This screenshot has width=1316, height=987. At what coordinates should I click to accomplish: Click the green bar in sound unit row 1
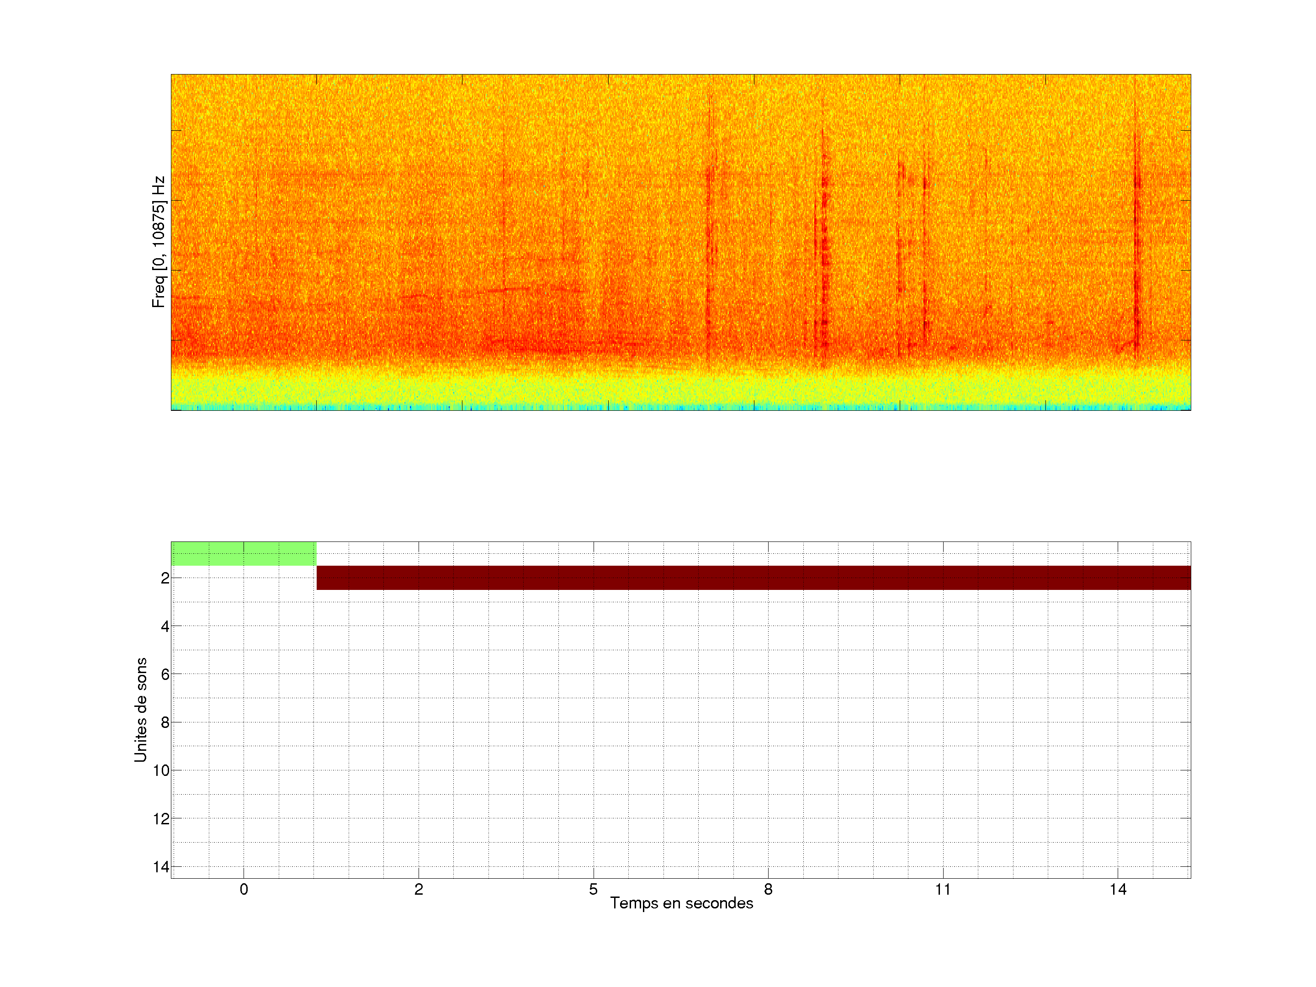click(x=244, y=553)
